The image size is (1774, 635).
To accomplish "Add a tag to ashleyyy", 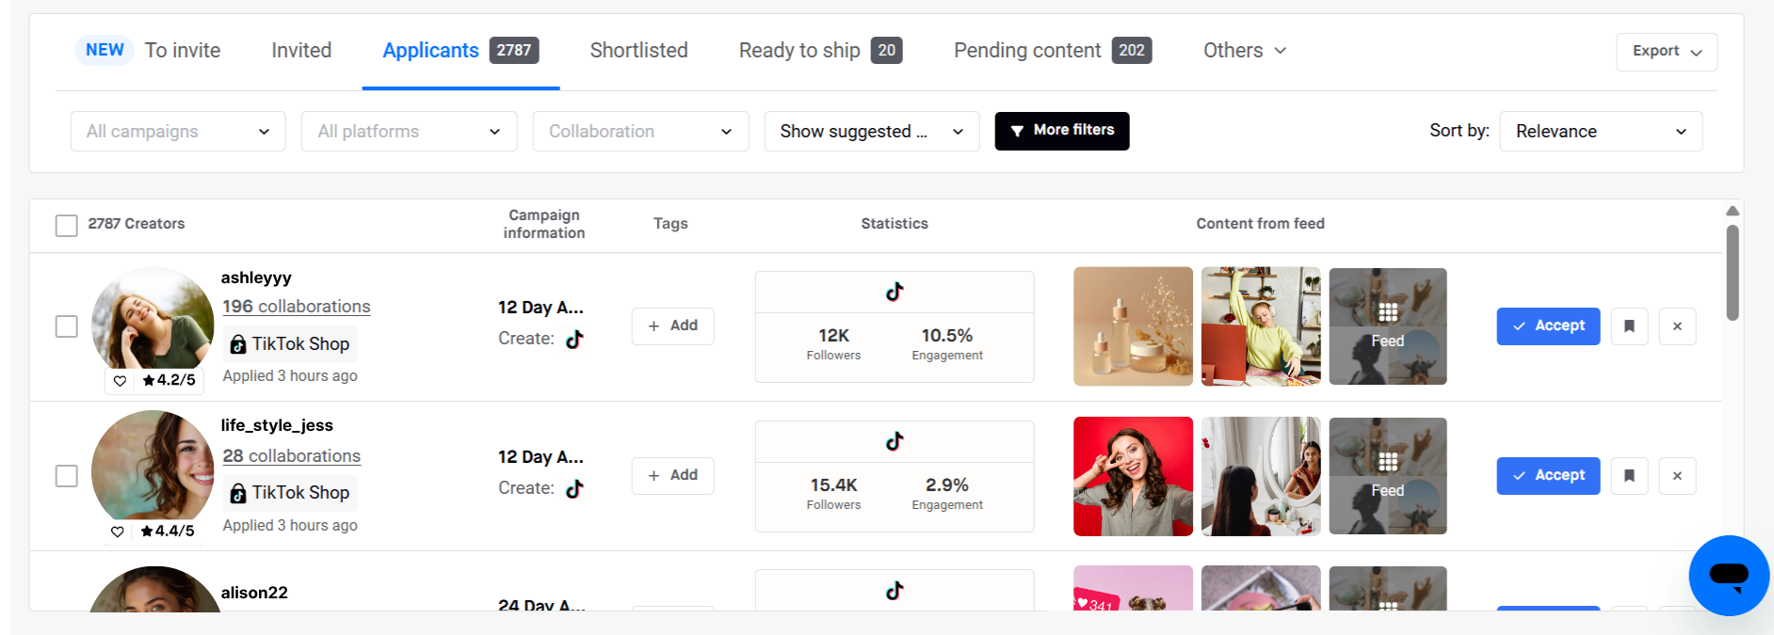I will pos(672,326).
